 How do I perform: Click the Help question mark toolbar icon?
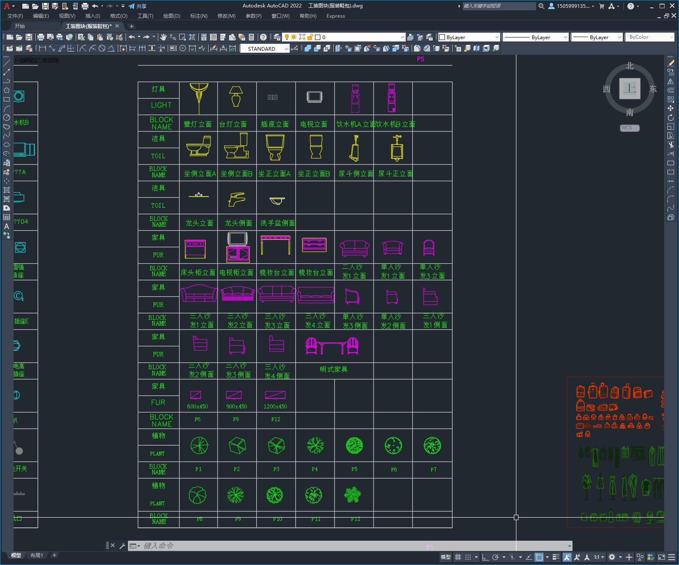pos(263,37)
